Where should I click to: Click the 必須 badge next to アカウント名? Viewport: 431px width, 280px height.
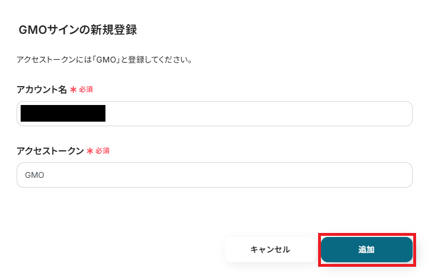coord(86,90)
